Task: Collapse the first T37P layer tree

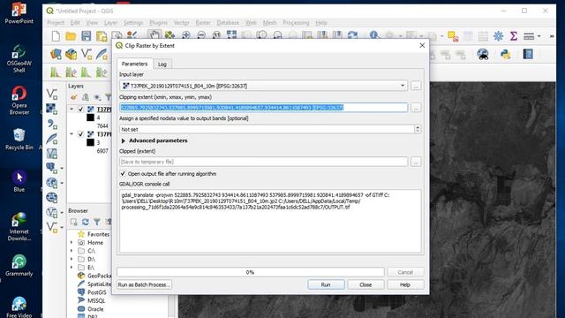Action: point(72,110)
